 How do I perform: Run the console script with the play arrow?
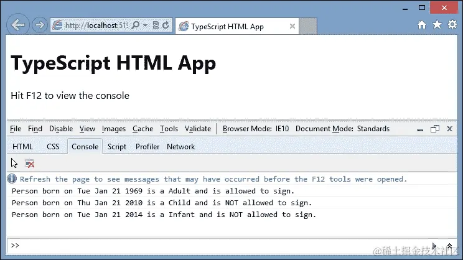coord(434,246)
